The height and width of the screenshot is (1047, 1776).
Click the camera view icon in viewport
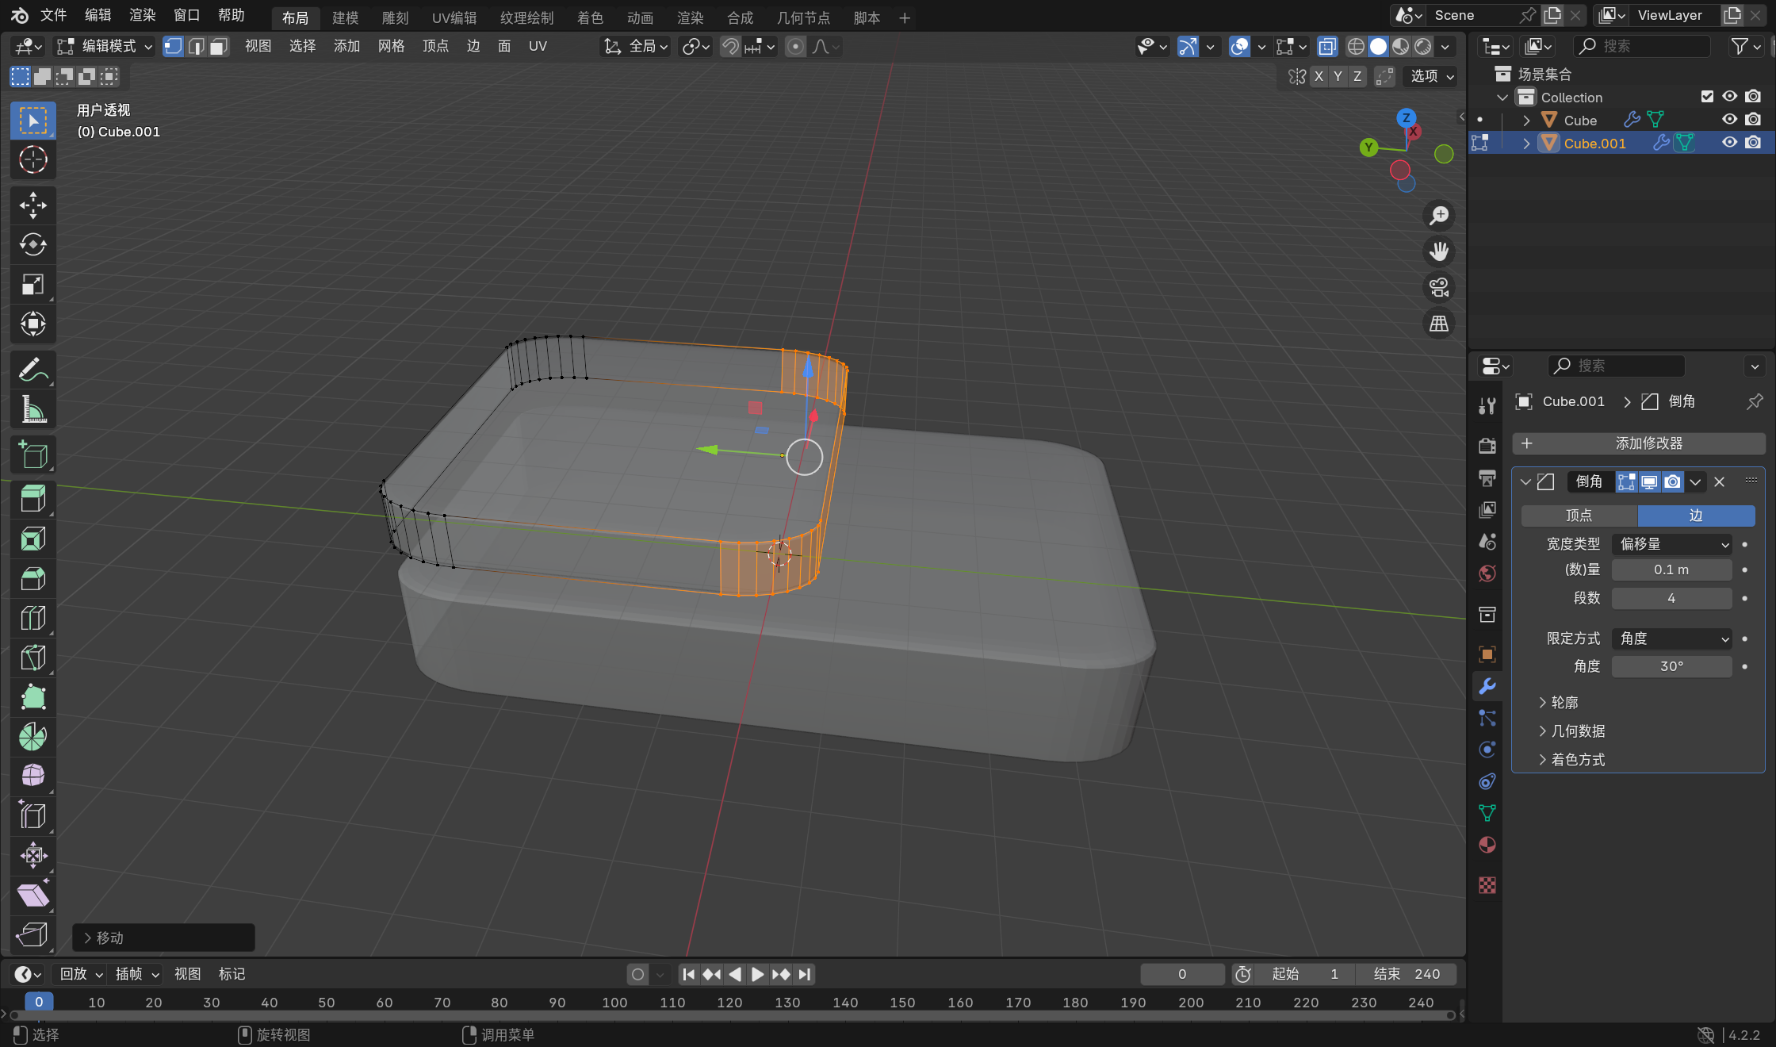(1439, 287)
